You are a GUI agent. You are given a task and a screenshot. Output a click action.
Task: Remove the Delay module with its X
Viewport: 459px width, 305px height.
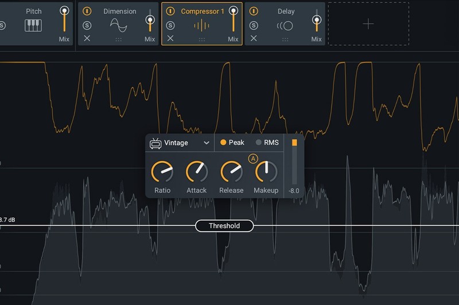point(254,38)
